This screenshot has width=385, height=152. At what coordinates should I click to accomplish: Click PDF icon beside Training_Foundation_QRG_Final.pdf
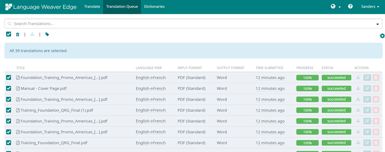[x=18, y=143]
